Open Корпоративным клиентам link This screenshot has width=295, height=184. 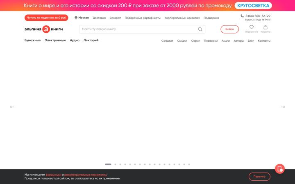pos(182,18)
